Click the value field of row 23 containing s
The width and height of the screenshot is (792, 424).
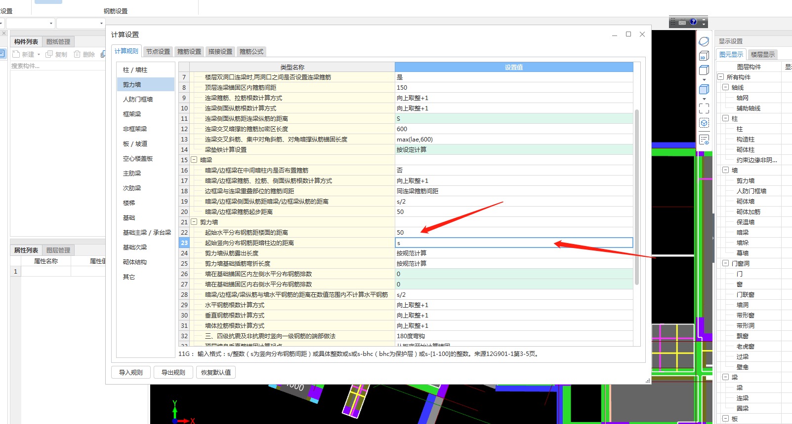[x=514, y=243]
